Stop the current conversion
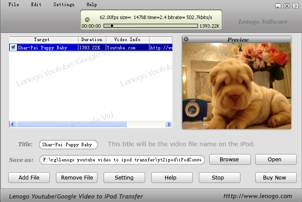This screenshot has width=302, height=202. pyautogui.click(x=218, y=177)
